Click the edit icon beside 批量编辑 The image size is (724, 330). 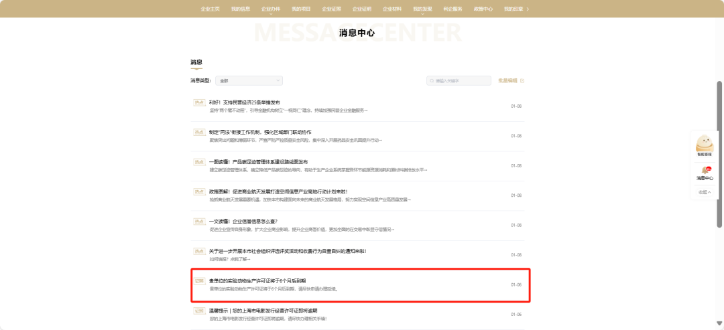pyautogui.click(x=522, y=80)
